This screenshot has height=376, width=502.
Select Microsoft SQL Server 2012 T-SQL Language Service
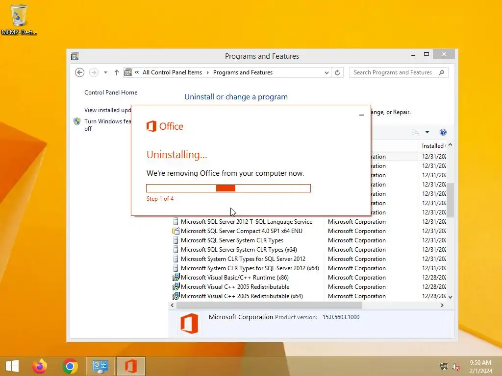(x=246, y=222)
